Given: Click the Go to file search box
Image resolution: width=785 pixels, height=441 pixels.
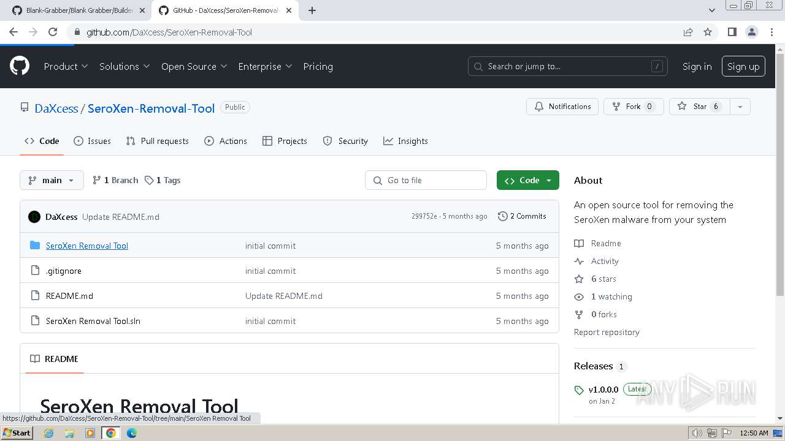Looking at the screenshot, I should [x=426, y=180].
